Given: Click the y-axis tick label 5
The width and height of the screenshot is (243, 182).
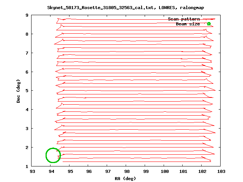Looking at the screenshot, I should (x=27, y=91).
